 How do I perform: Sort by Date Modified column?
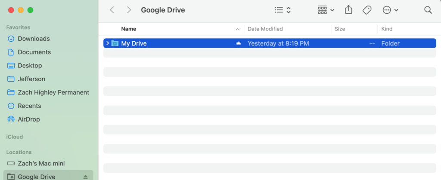coord(265,29)
